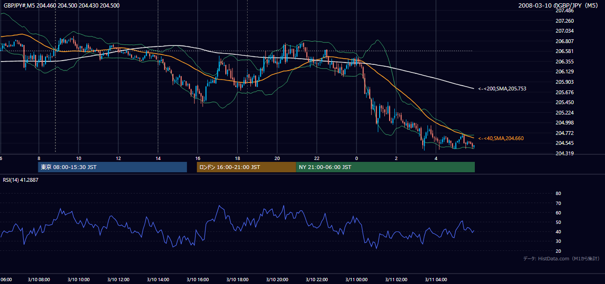Click the RSI(14) 41.2887 indicator label
The height and width of the screenshot is (284, 605).
tap(20, 180)
